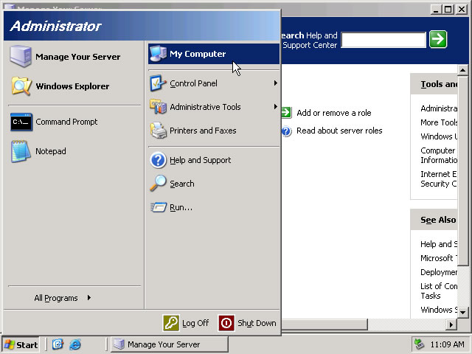
Task: Select Control Panel menu entry
Action: pyautogui.click(x=214, y=83)
